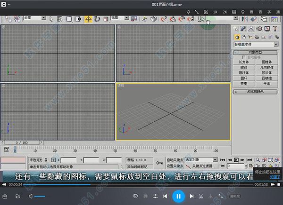Click the 几何球体 button

click(x=267, y=68)
